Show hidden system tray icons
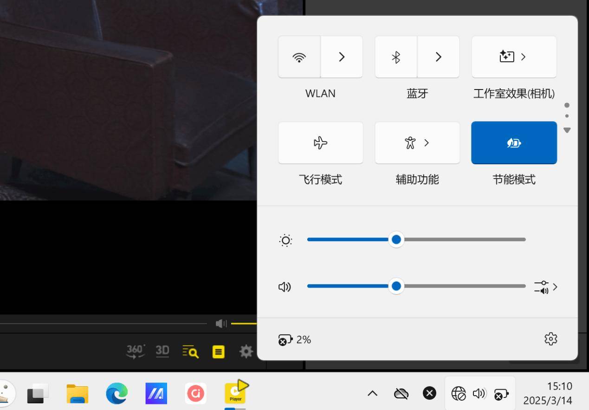This screenshot has height=410, width=589. tap(372, 394)
